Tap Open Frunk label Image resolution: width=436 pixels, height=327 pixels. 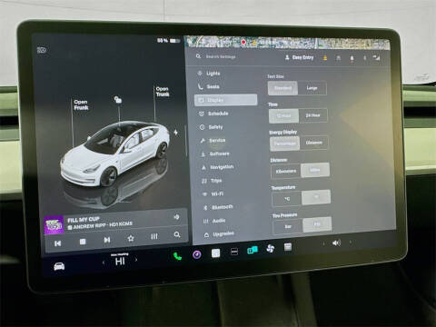[81, 104]
